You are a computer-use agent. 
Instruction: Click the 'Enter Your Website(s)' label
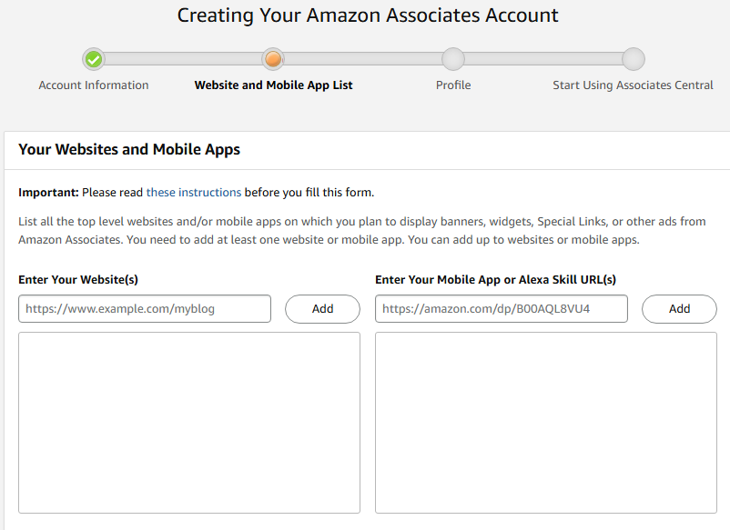(78, 279)
